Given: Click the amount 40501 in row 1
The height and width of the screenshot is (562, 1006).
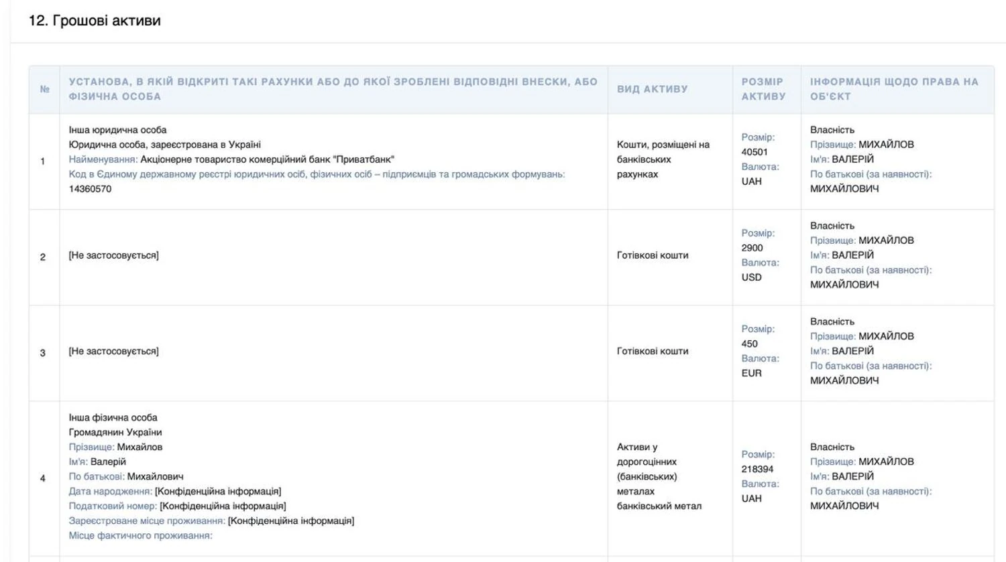Looking at the screenshot, I should coord(754,152).
